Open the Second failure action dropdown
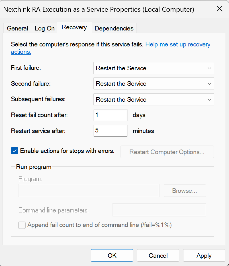This screenshot has height=266, width=229. pos(154,84)
